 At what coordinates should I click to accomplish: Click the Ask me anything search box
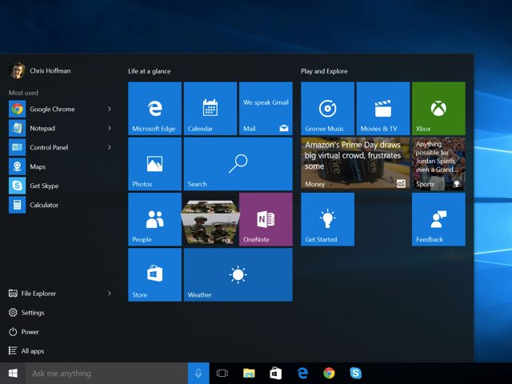[106, 374]
